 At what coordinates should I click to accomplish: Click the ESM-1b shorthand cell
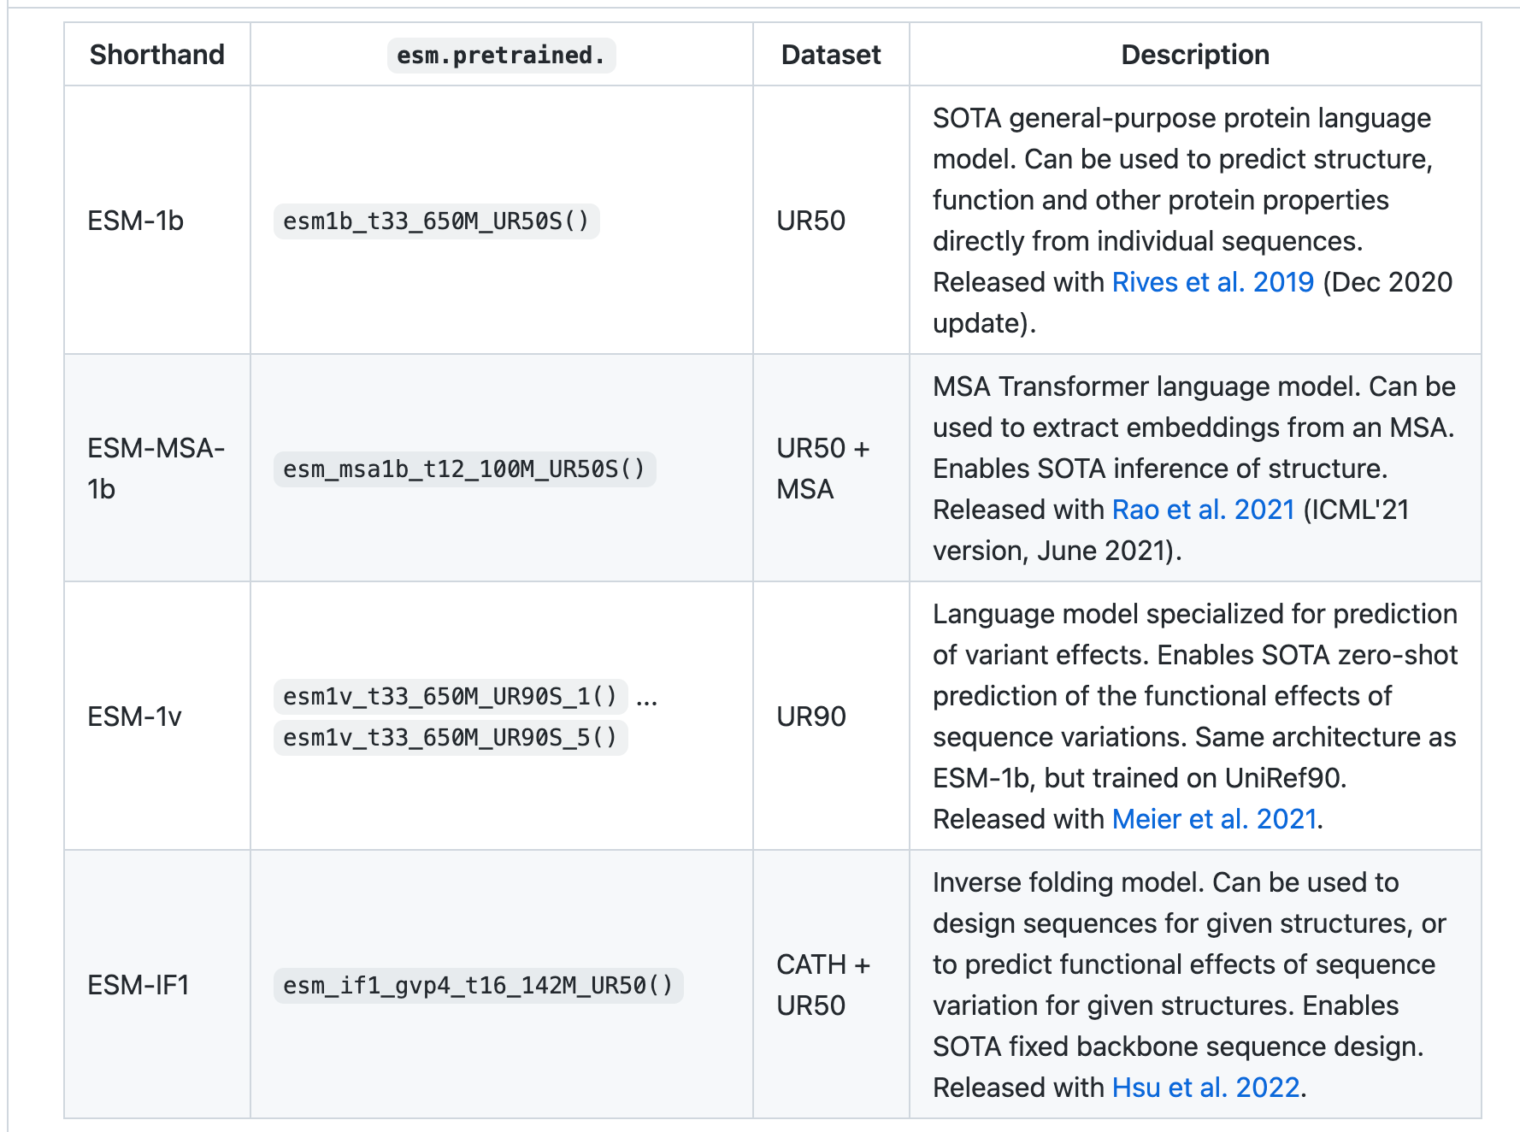(136, 221)
